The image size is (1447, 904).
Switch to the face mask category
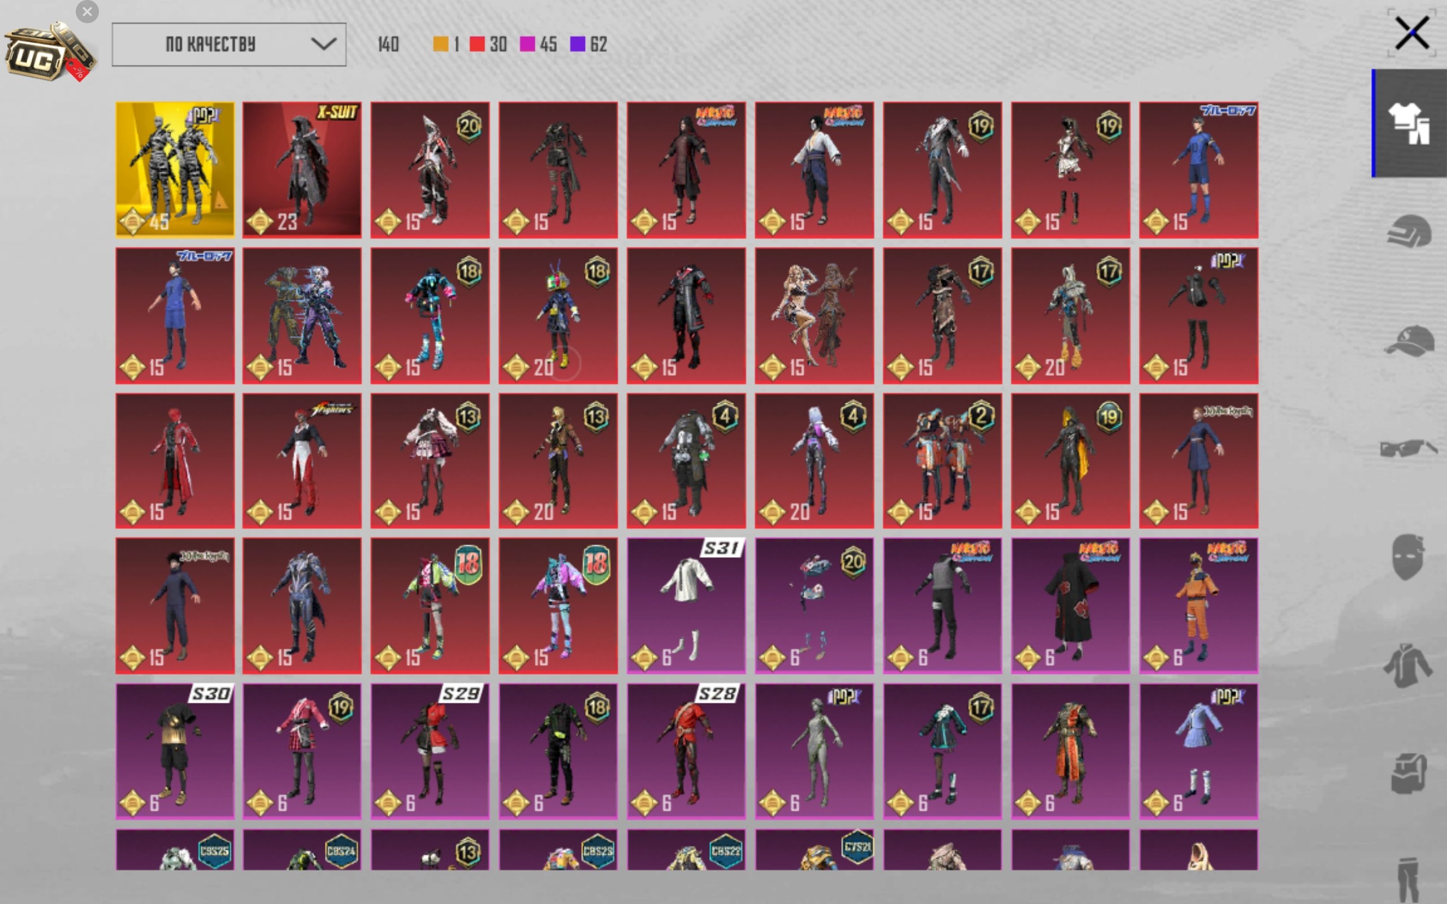(1408, 557)
